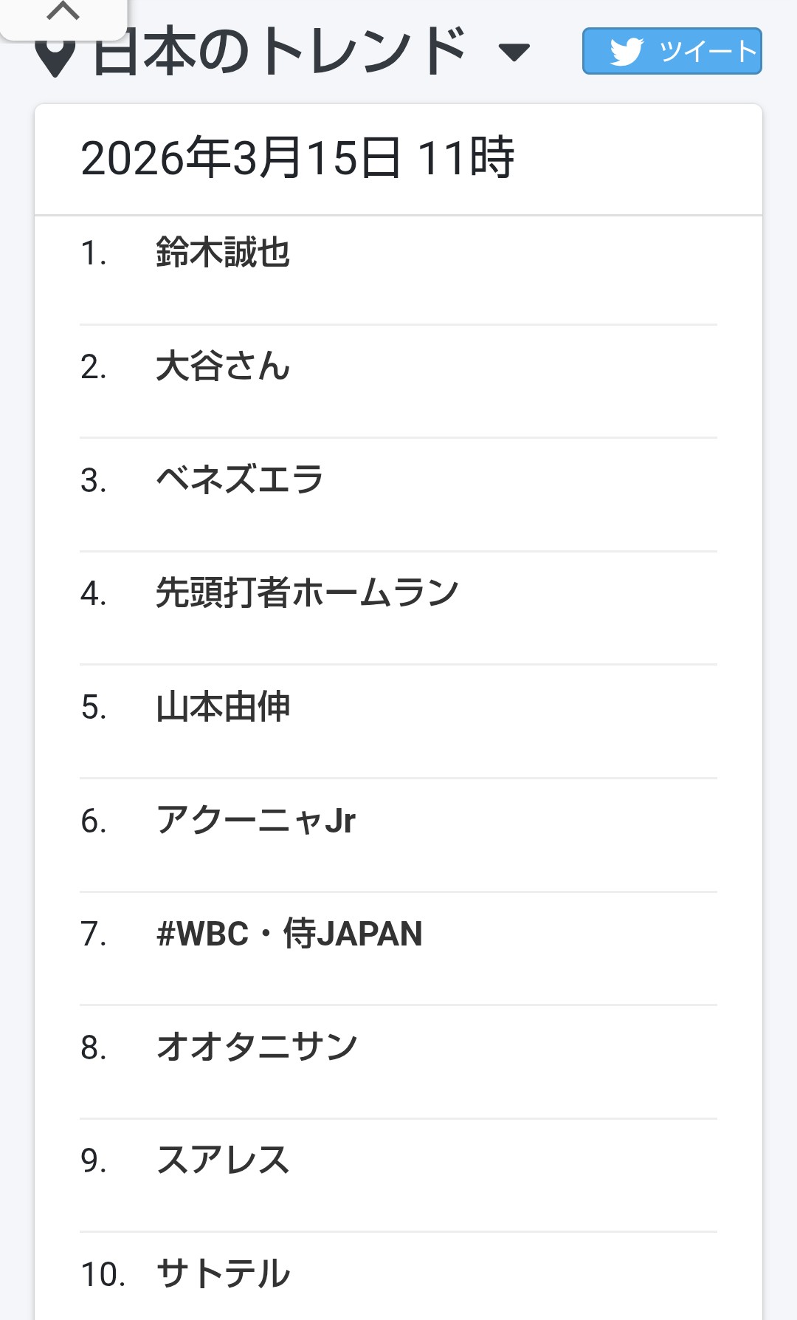Click rank number 1 in list
Screen dimensions: 797x1320
(93, 253)
